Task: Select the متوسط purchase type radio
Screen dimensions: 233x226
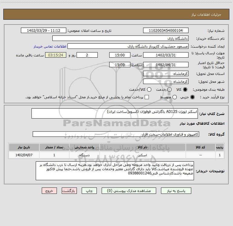Action: click(175, 97)
